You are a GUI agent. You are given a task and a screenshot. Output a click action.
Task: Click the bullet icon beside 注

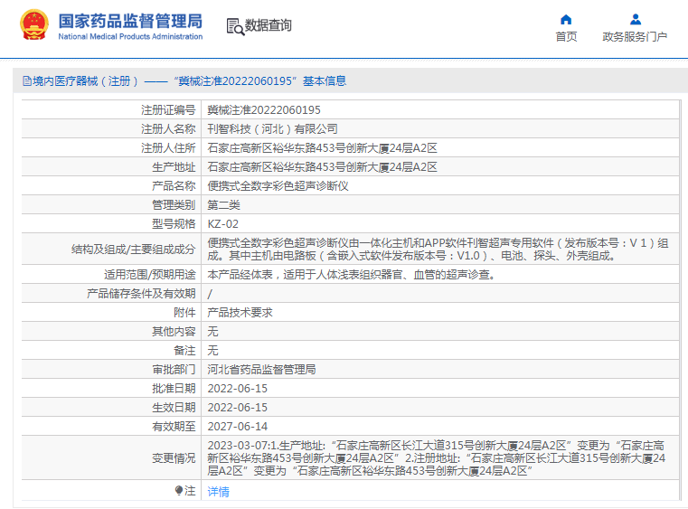[x=179, y=491]
